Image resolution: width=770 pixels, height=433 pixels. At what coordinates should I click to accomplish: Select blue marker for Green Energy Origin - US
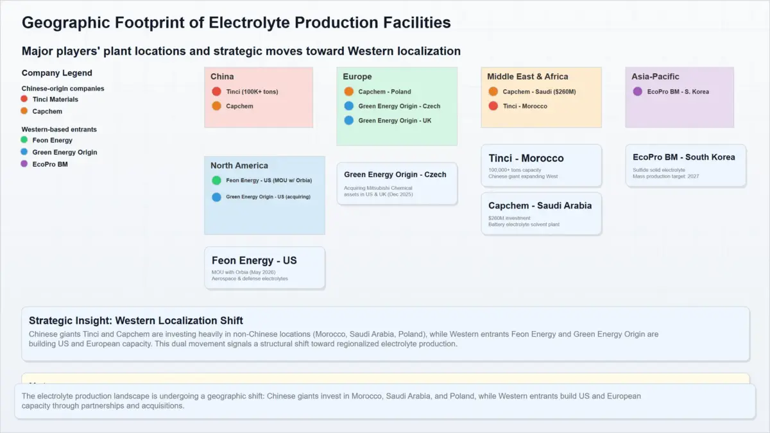216,197
